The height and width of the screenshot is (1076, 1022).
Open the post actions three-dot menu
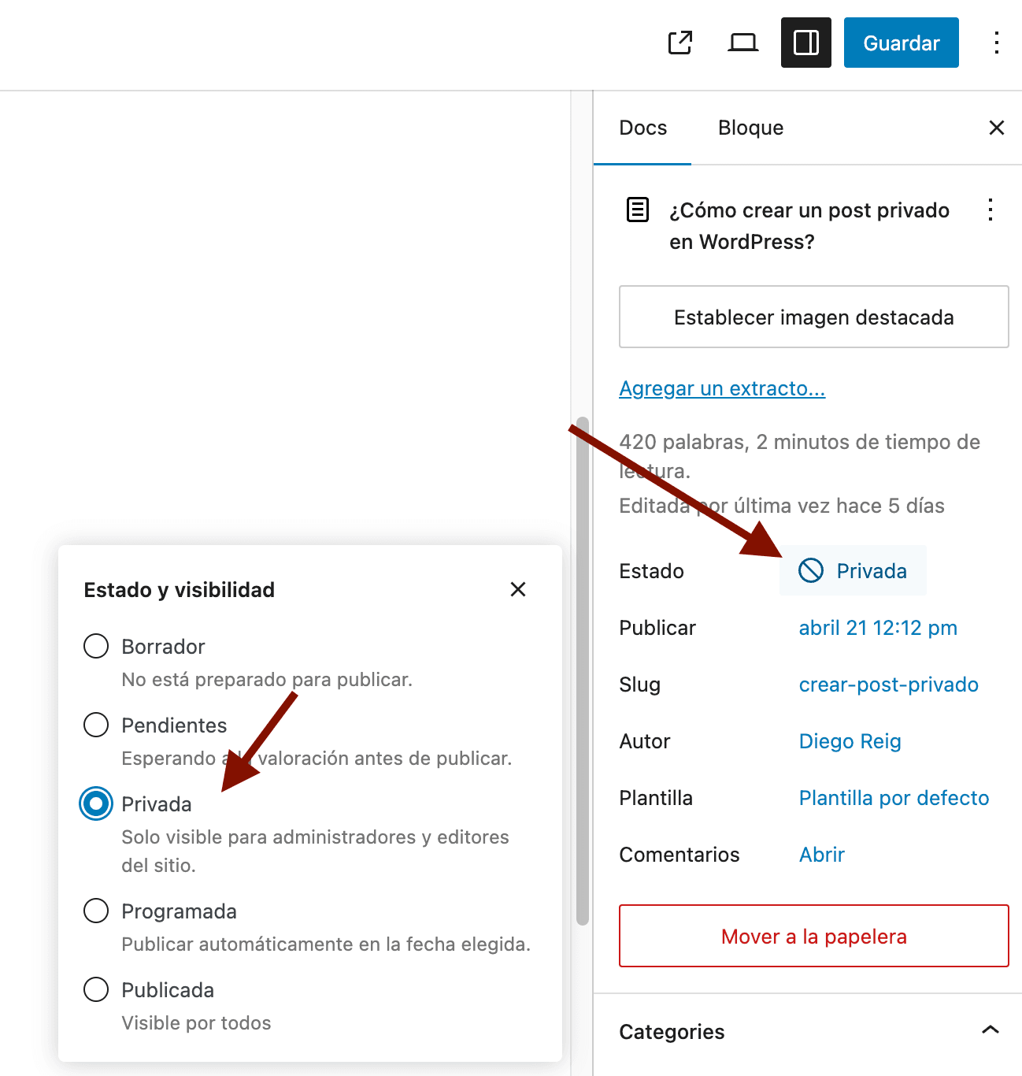(x=990, y=210)
